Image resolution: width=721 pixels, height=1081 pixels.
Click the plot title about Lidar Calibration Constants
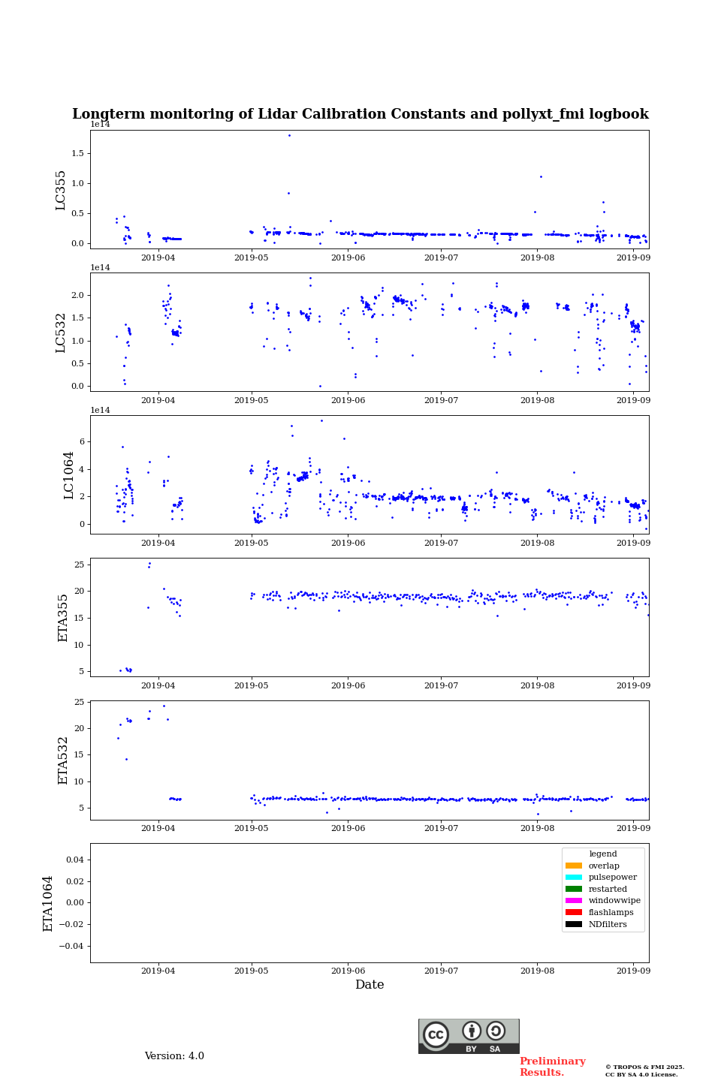click(x=360, y=114)
